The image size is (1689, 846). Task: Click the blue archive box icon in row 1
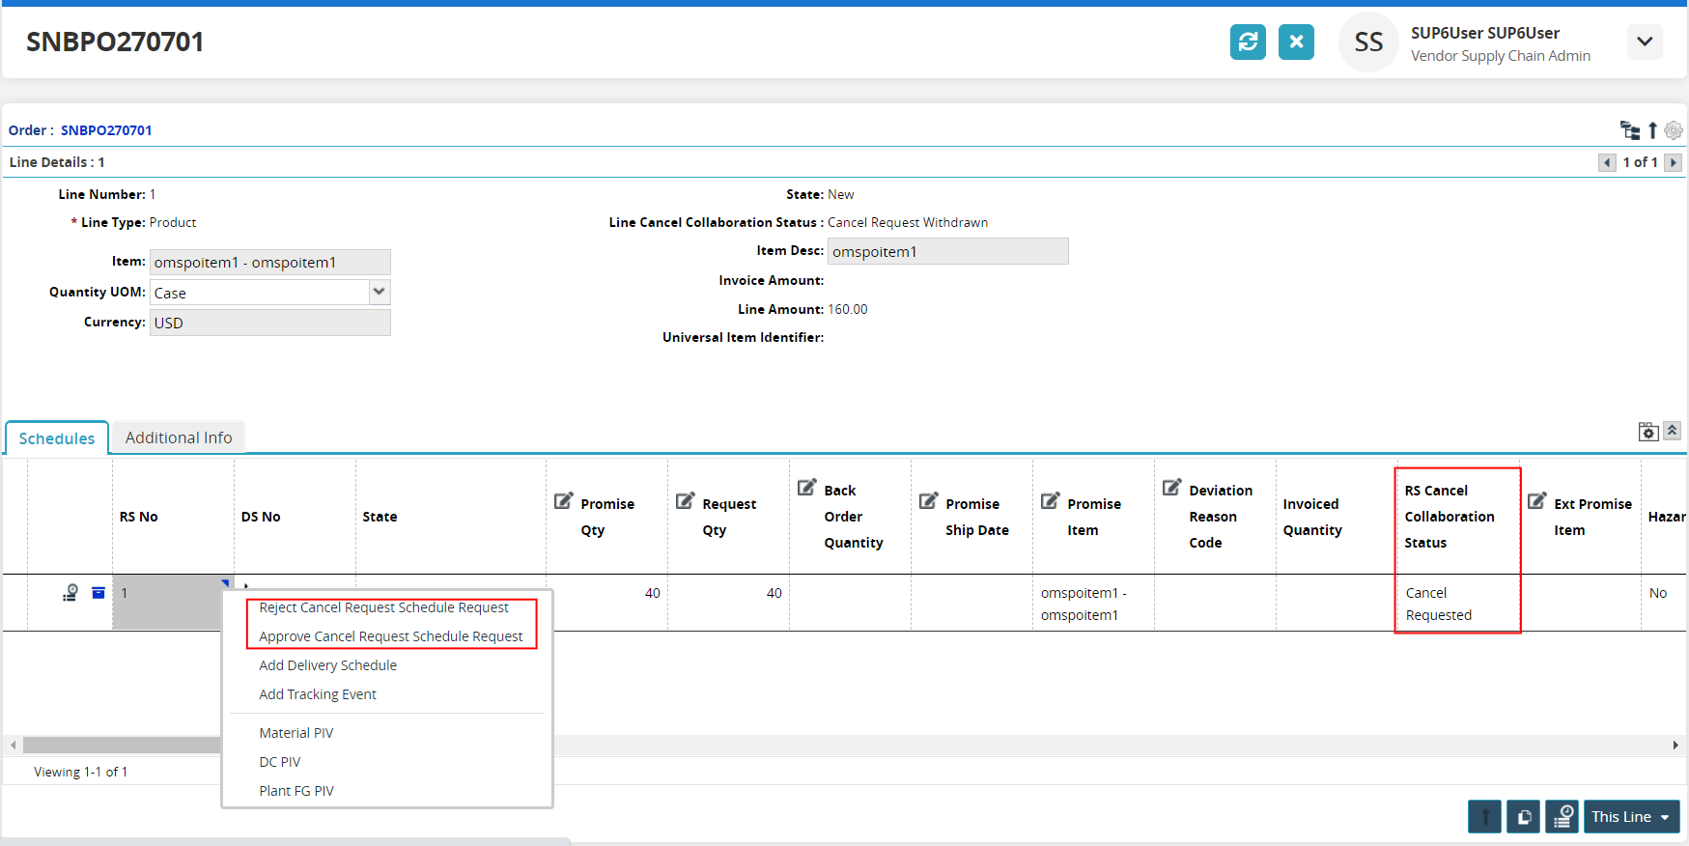pyautogui.click(x=99, y=593)
